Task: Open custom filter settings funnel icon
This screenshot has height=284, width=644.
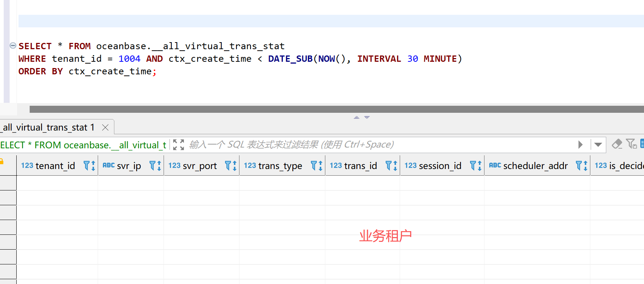Action: tap(631, 144)
